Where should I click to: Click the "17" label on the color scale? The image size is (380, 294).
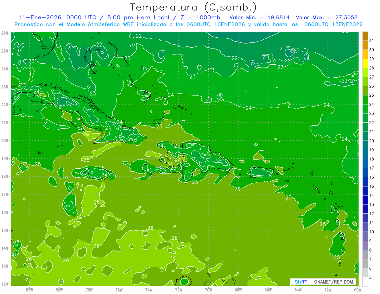click(371, 168)
